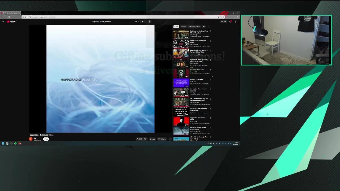Open more actions ellipsis below video
This screenshot has width=340, height=191.
[x=170, y=139]
